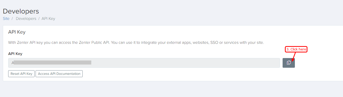Viewport: 343px width, 97px height.
Task: Click the letter A starting the key
Action: pyautogui.click(x=13, y=63)
